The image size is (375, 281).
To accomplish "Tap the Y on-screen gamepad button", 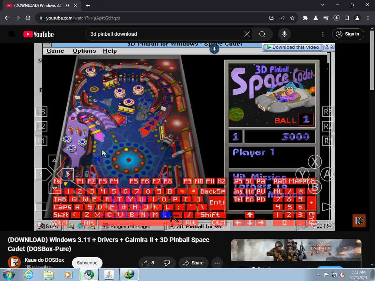I will click(302, 174).
